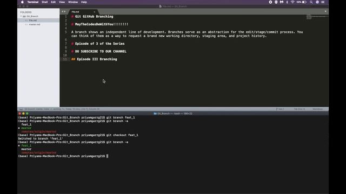346x194 pixels.
Task: Click the battery status icon
Action: tap(304, 2)
